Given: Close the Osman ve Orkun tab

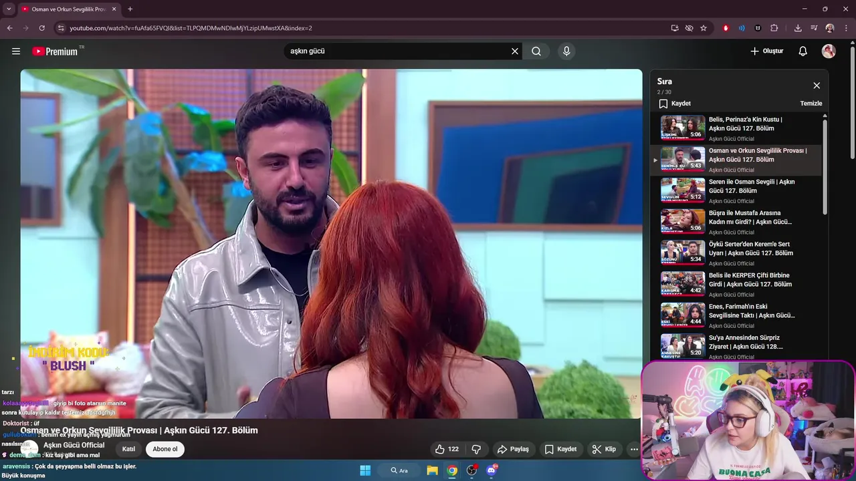Looking at the screenshot, I should (x=114, y=9).
